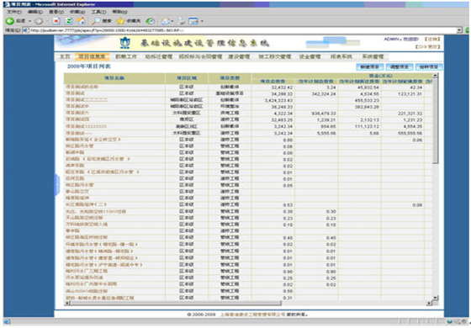The height and width of the screenshot is (328, 471).
Task: Open the 收藏(A) menu
Action: click(x=77, y=12)
